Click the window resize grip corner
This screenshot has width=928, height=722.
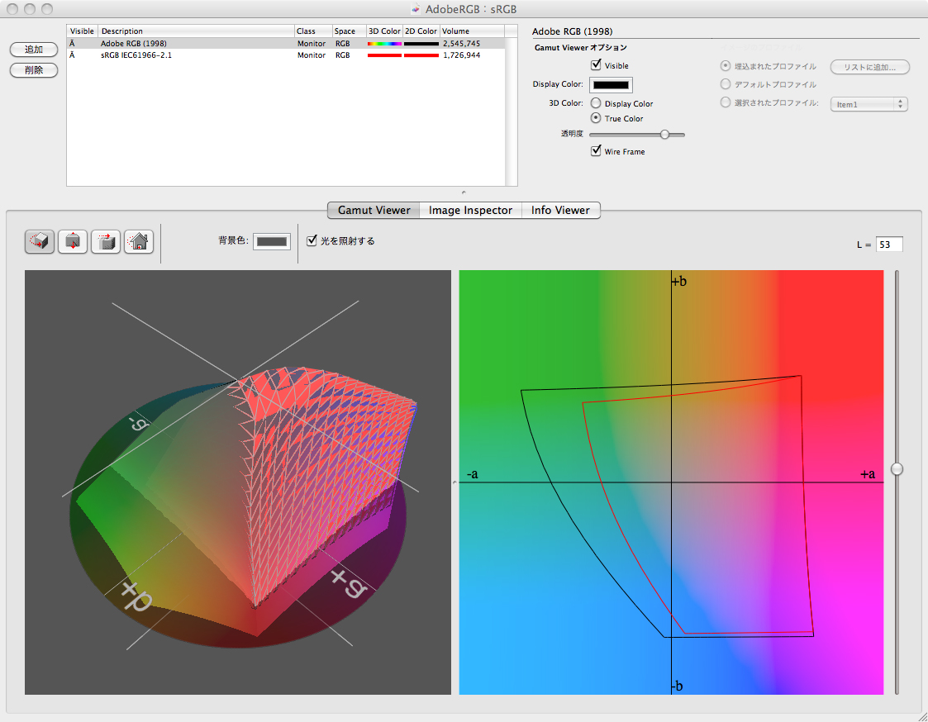pyautogui.click(x=922, y=716)
